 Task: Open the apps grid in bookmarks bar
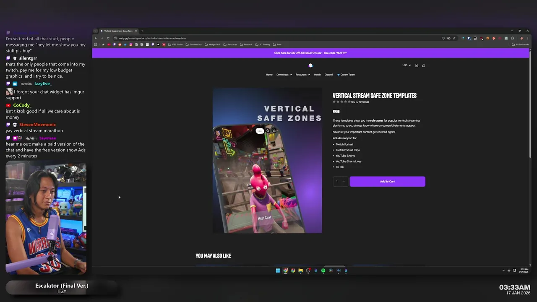(95, 44)
